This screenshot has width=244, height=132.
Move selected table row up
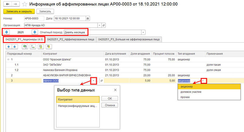(x=9, y=47)
